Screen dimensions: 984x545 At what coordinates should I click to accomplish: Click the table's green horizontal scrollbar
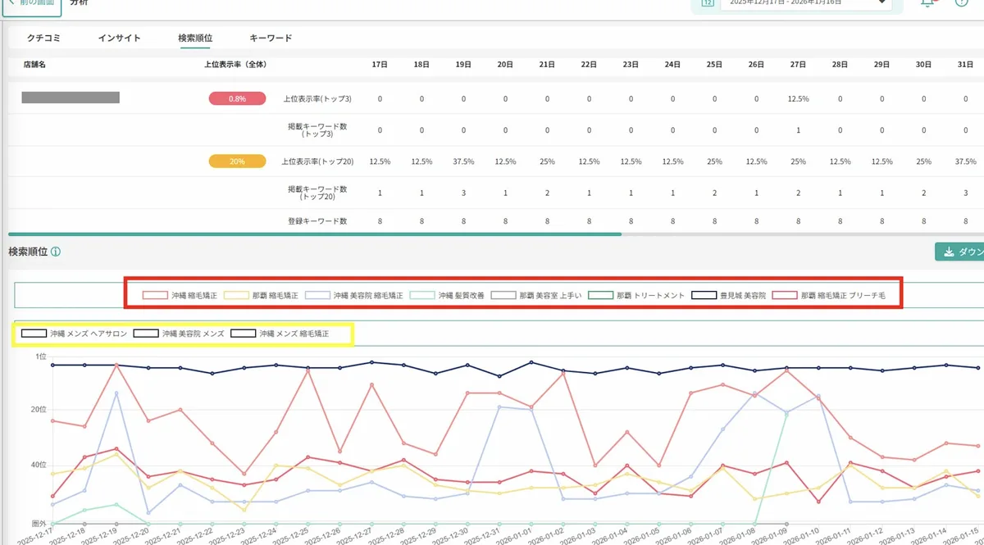314,234
